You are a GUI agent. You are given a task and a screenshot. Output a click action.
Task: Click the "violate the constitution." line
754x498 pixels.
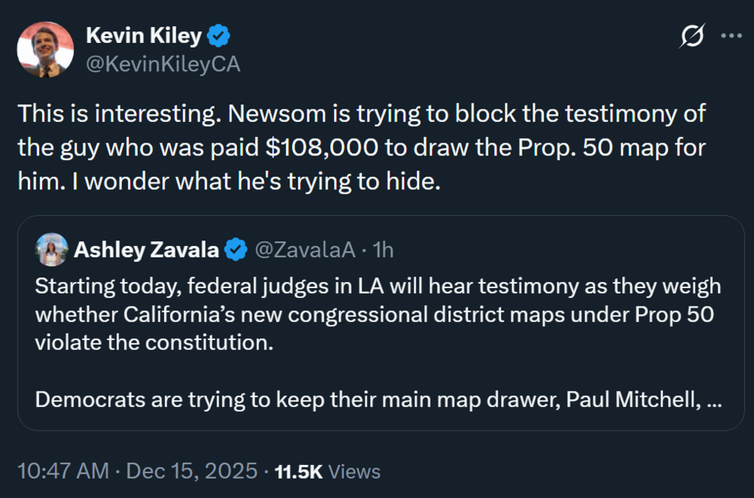(x=153, y=342)
